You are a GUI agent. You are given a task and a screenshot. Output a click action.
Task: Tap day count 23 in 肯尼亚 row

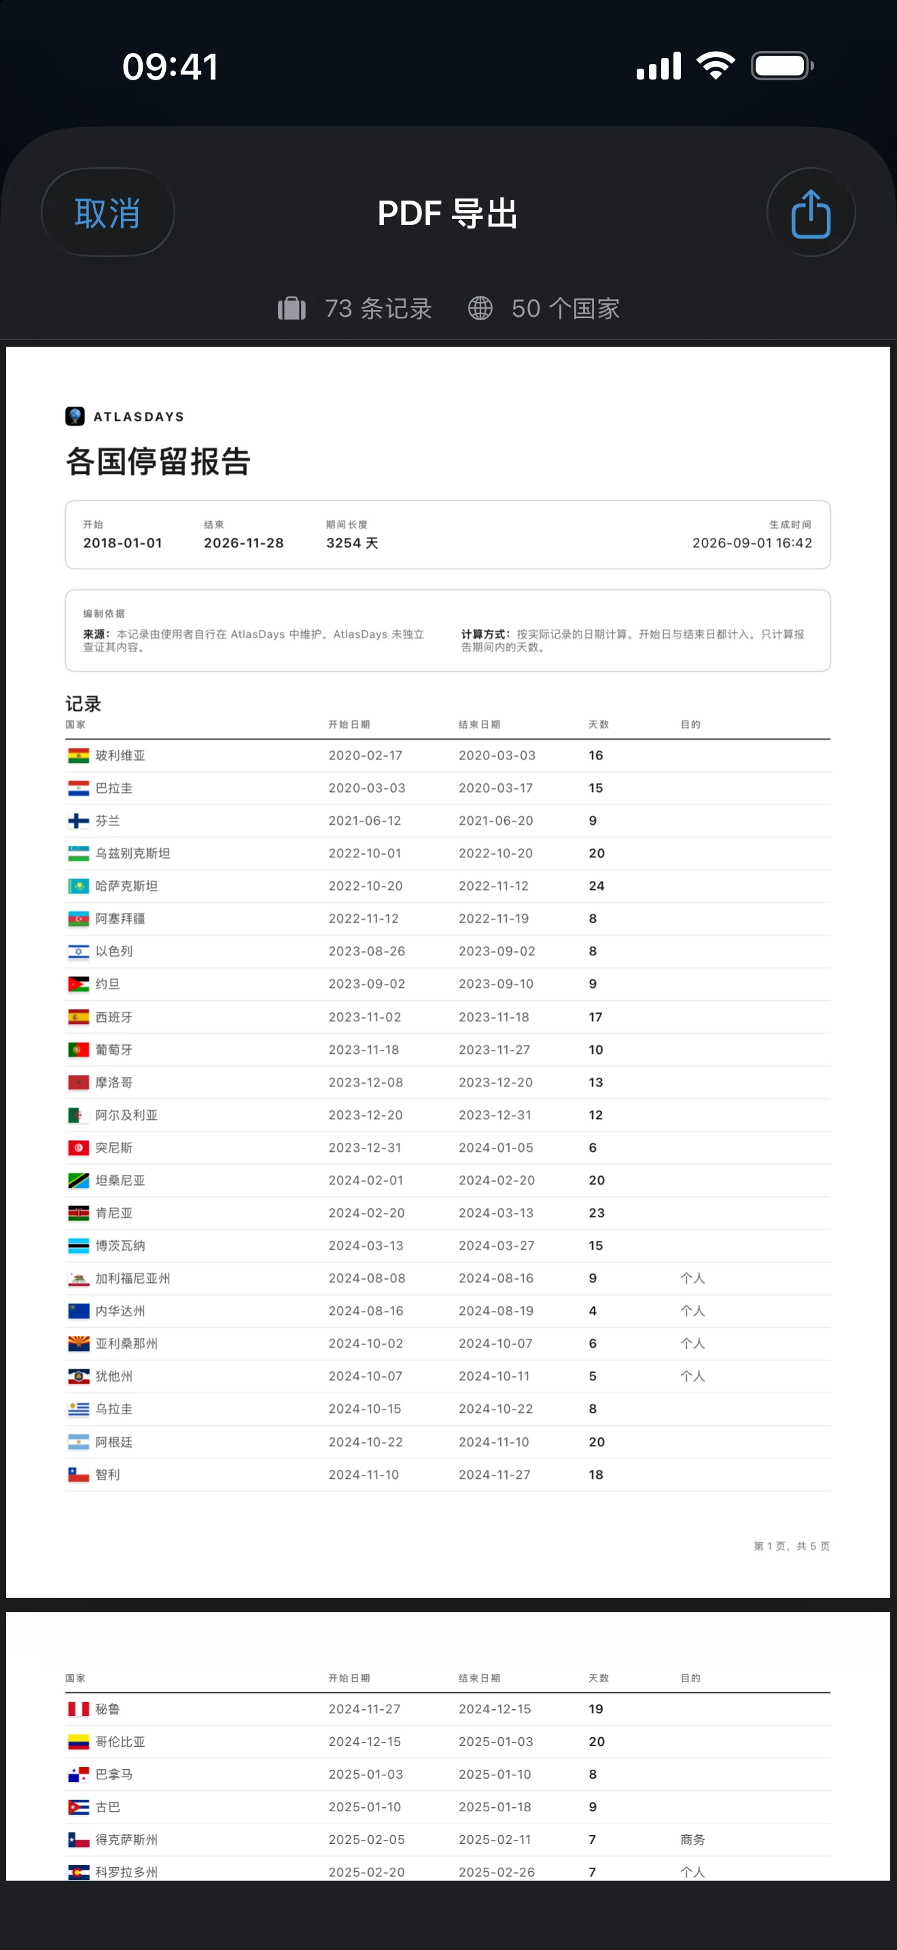coord(597,1213)
